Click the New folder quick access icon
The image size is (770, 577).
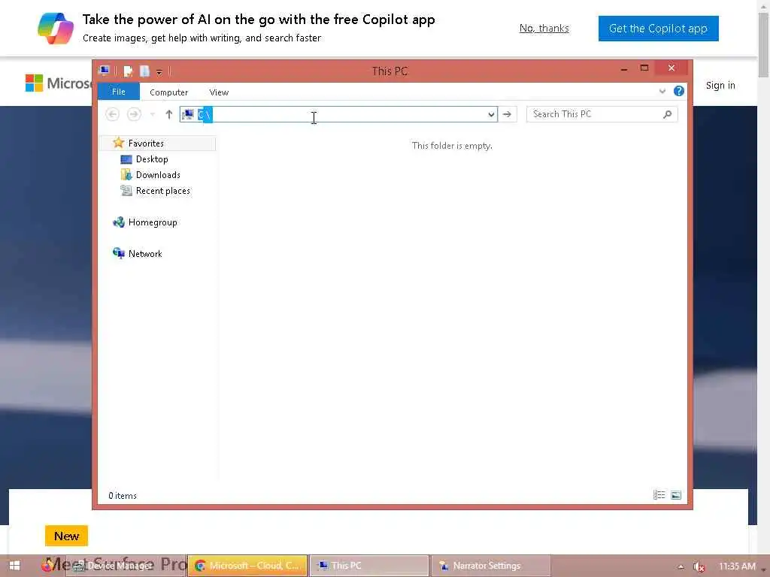[x=144, y=71]
